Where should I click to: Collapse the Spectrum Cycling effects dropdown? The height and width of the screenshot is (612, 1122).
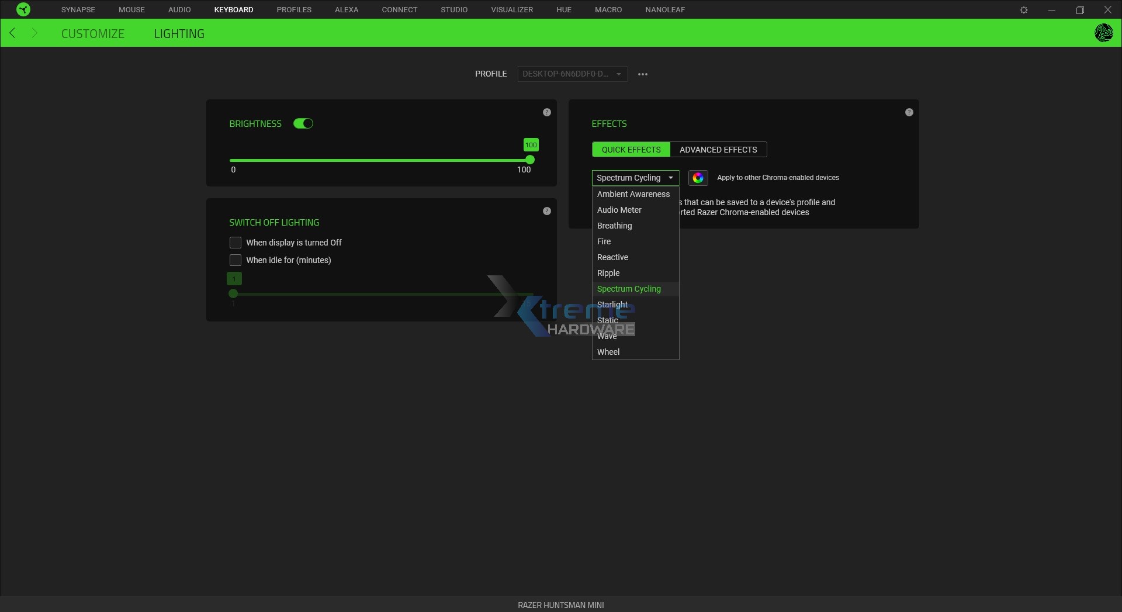[x=635, y=178]
